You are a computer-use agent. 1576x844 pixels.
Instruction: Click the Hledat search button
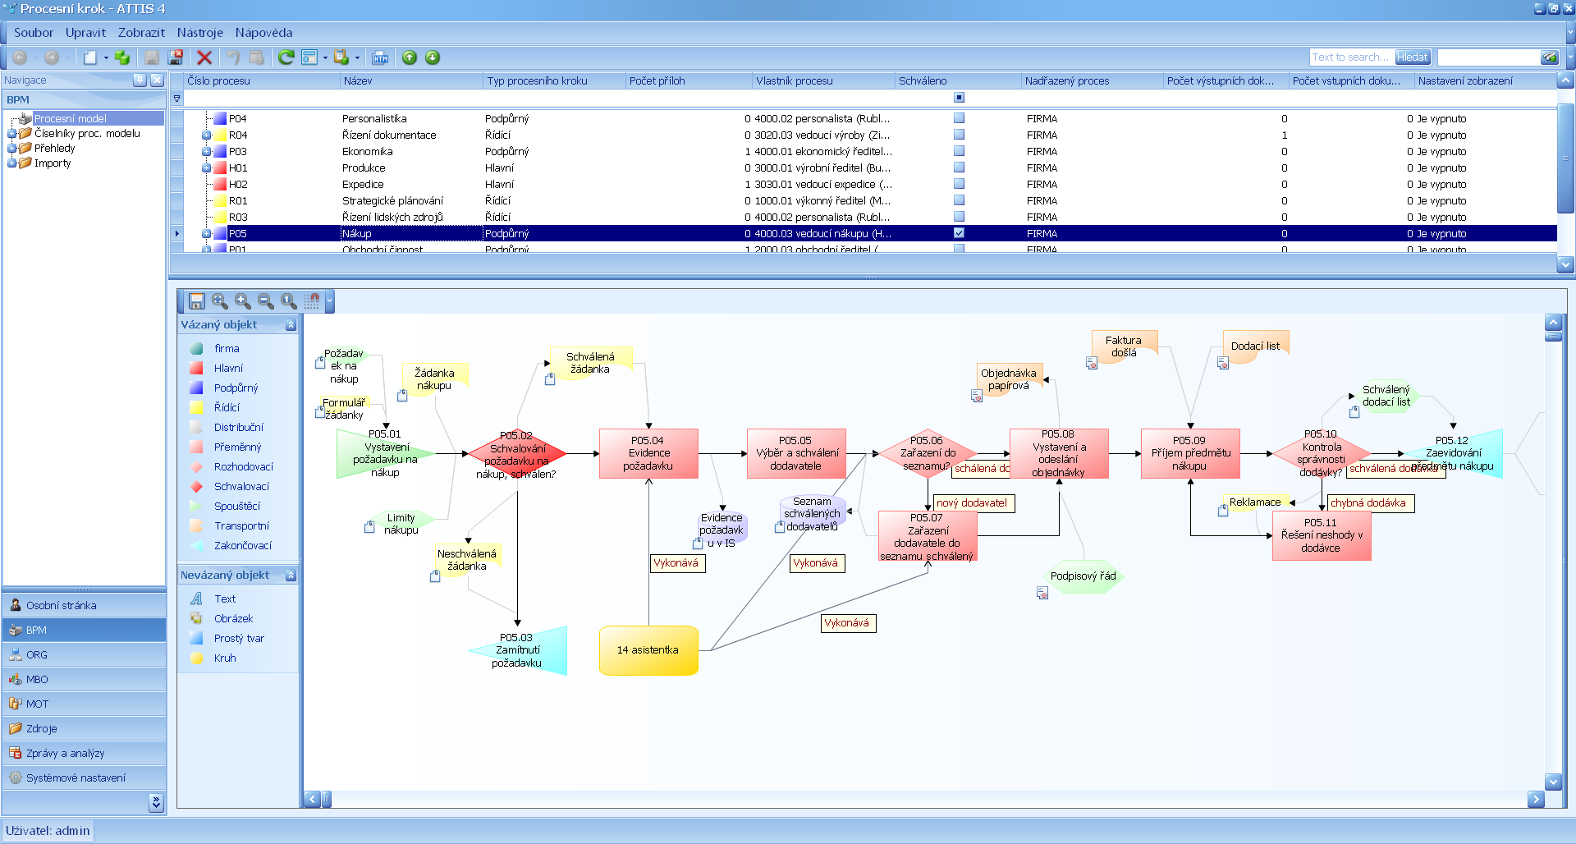point(1412,57)
